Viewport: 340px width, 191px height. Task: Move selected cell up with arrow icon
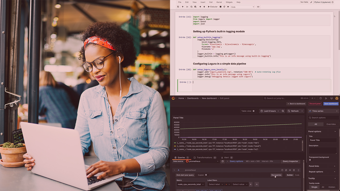pos(200,7)
